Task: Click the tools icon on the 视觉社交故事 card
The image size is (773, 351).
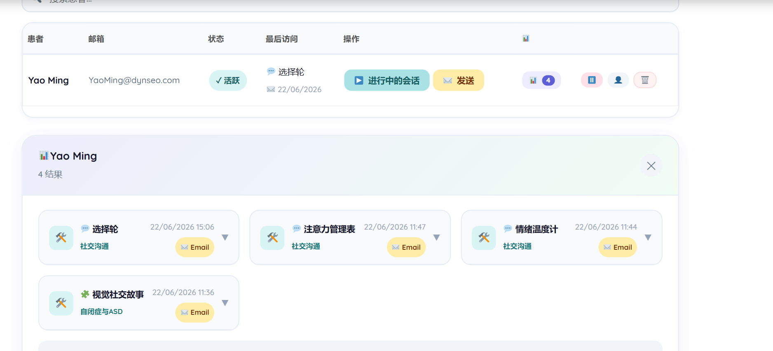Action: point(61,303)
